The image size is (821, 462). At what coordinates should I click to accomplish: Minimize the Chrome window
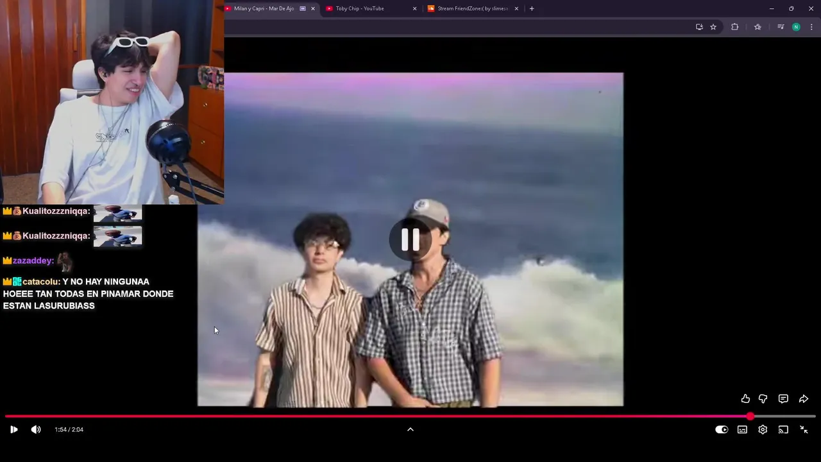772,8
